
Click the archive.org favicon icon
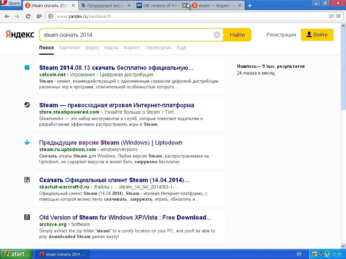[27, 217]
